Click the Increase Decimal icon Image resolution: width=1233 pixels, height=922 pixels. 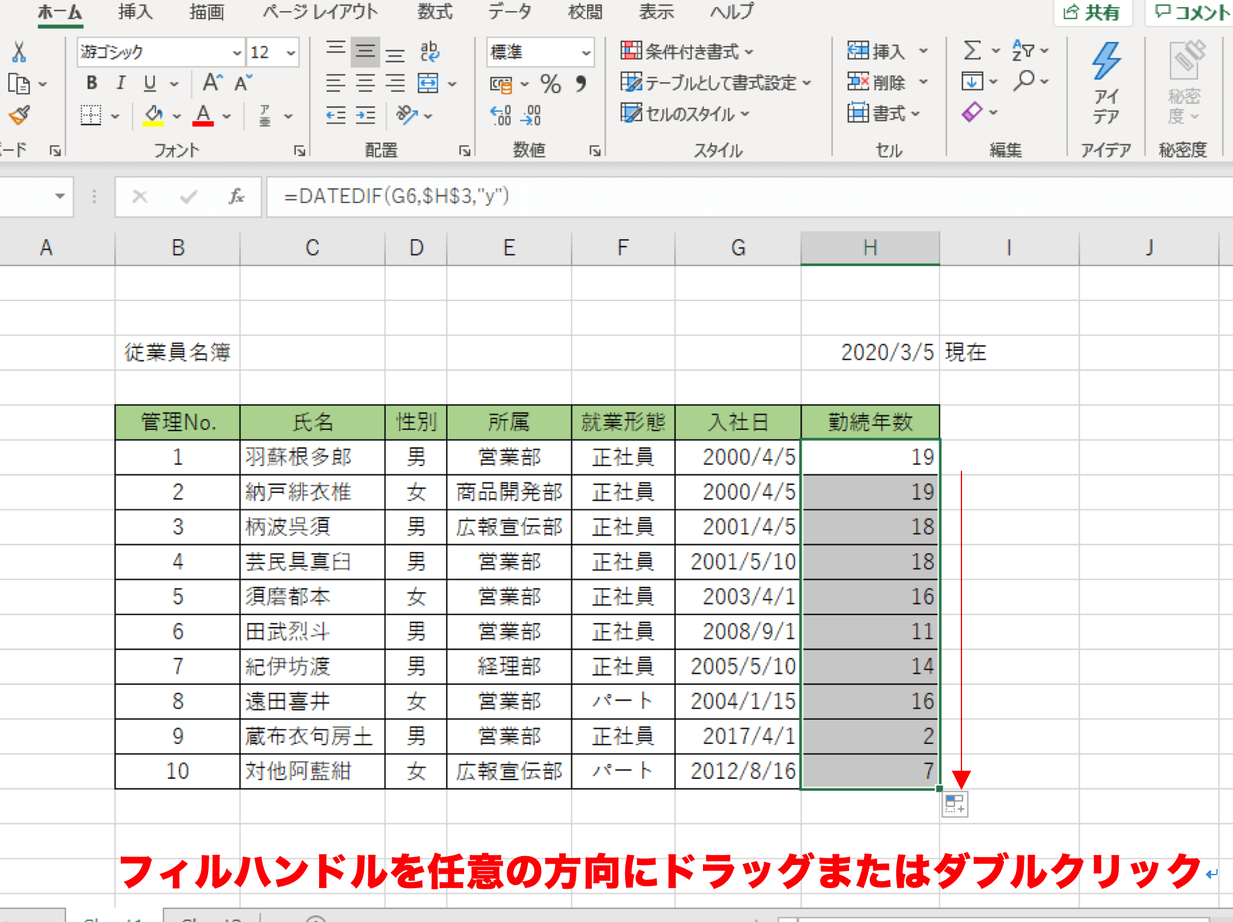(x=501, y=115)
